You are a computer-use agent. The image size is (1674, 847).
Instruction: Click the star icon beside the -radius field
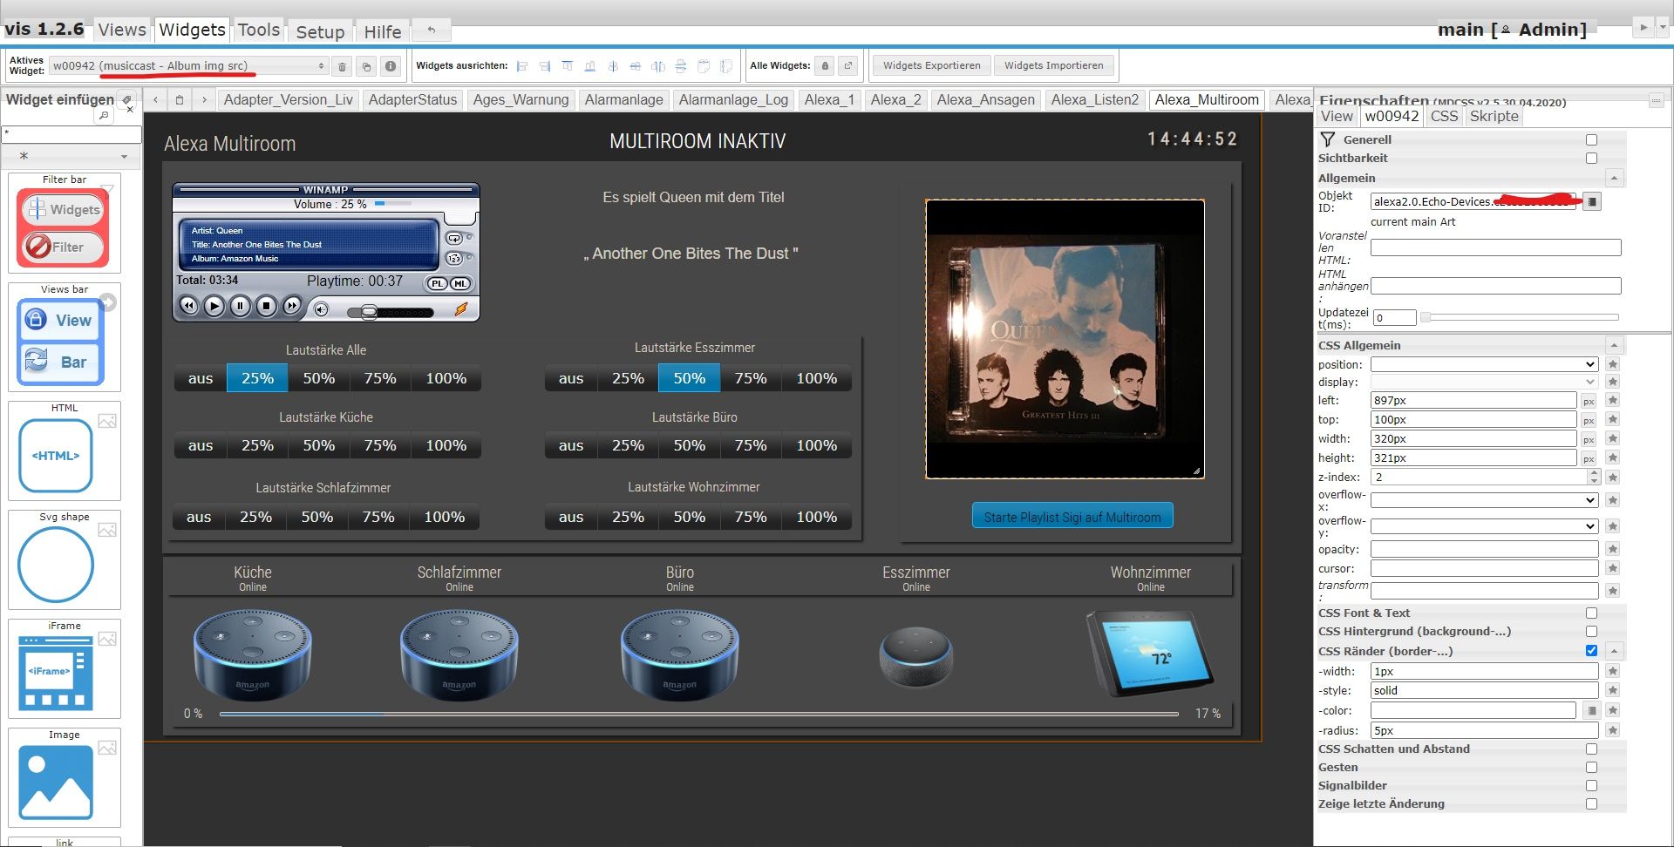(x=1613, y=731)
